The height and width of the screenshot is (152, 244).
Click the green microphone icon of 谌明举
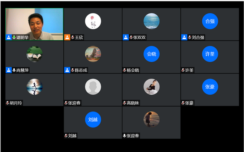(14, 37)
